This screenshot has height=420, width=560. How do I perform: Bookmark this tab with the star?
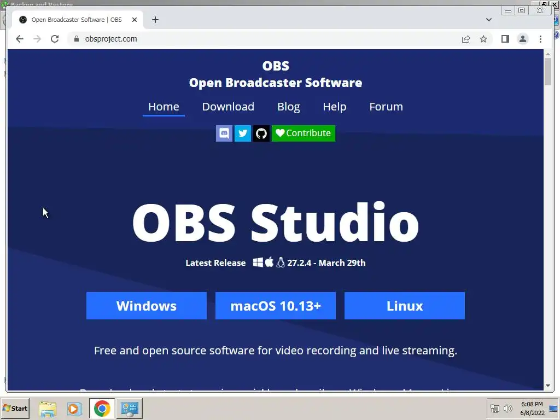coord(483,39)
